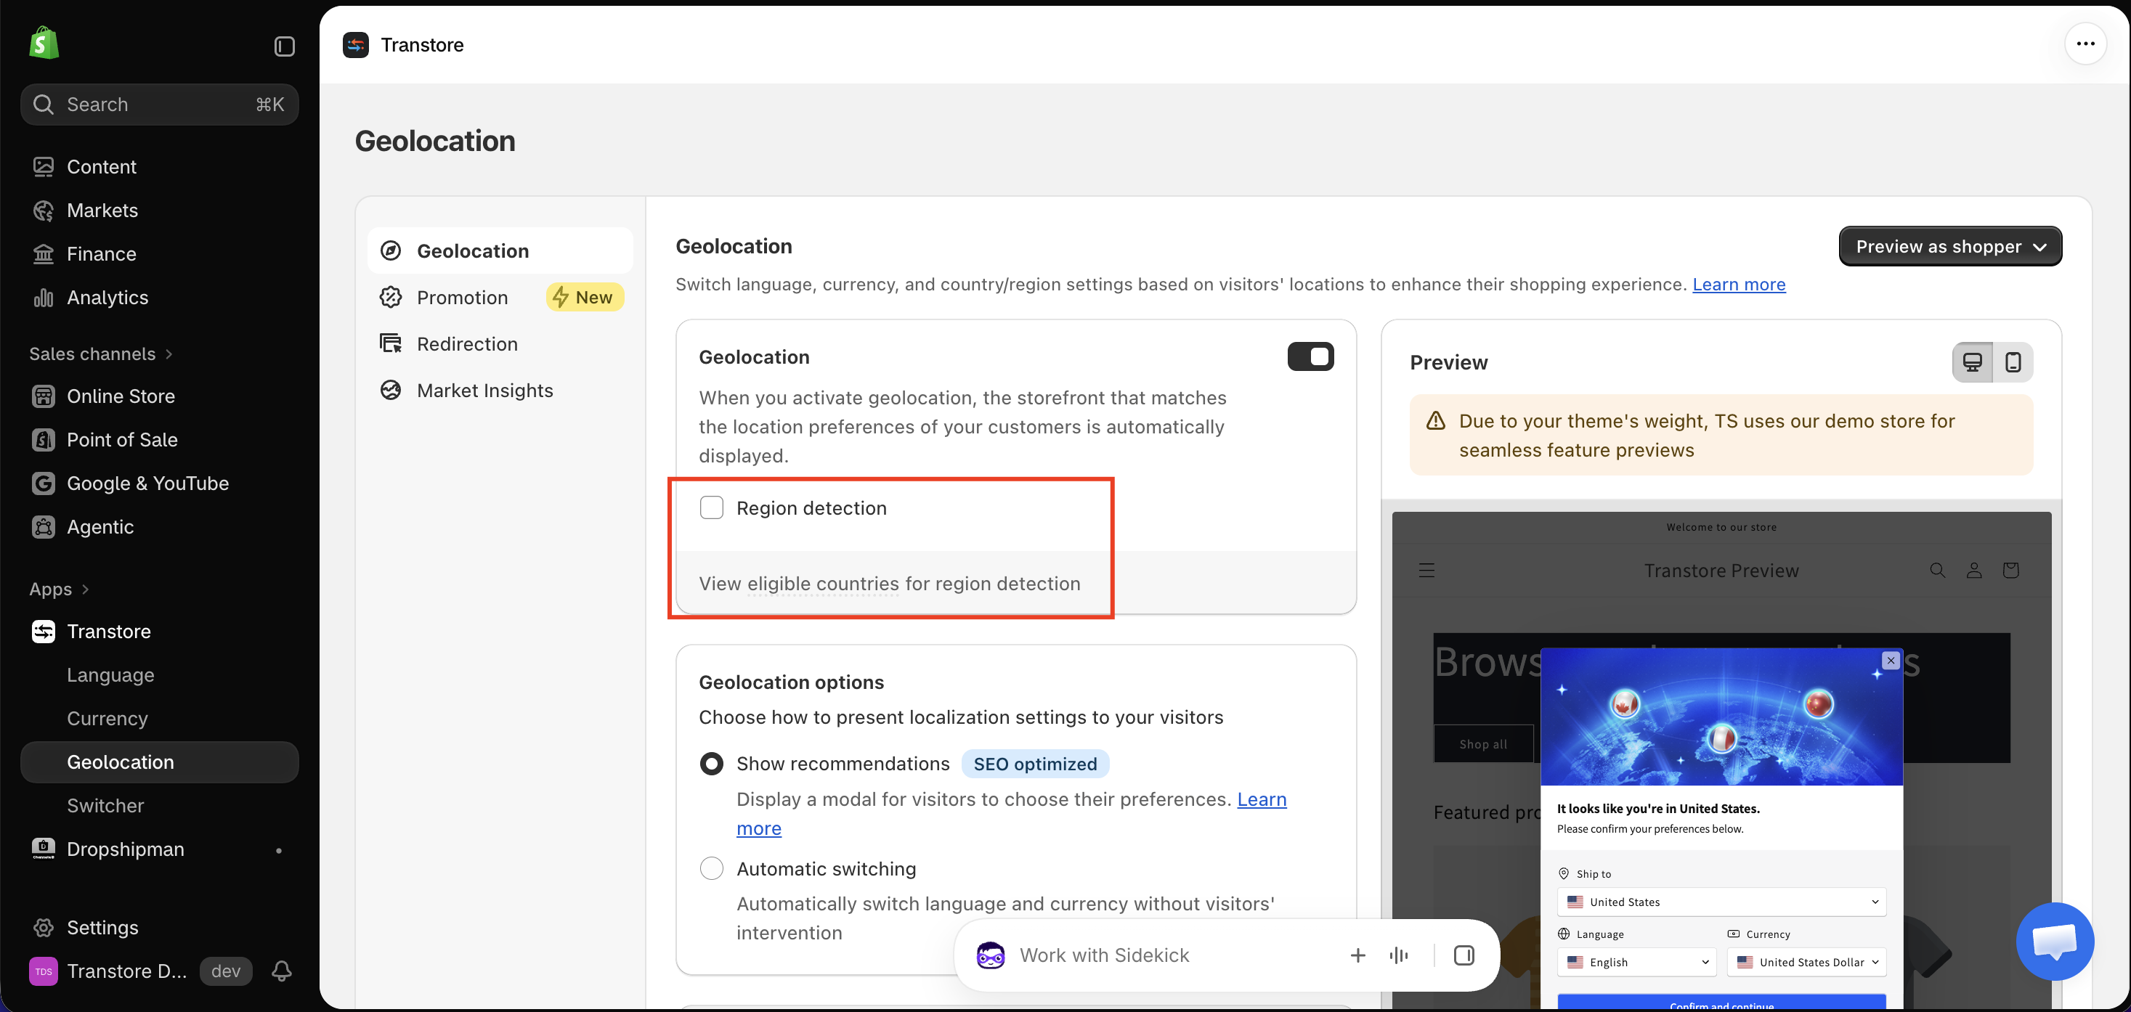Select Automatic switching radio option

(x=712, y=868)
